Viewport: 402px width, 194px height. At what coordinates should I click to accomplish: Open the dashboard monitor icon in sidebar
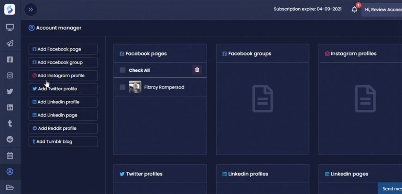click(10, 27)
